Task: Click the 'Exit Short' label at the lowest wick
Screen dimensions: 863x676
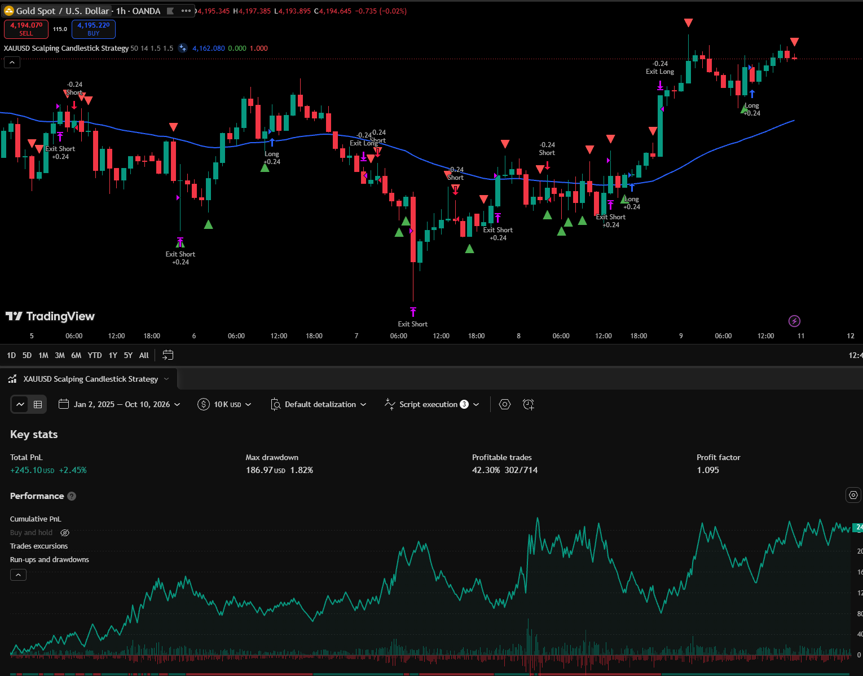Action: tap(413, 324)
